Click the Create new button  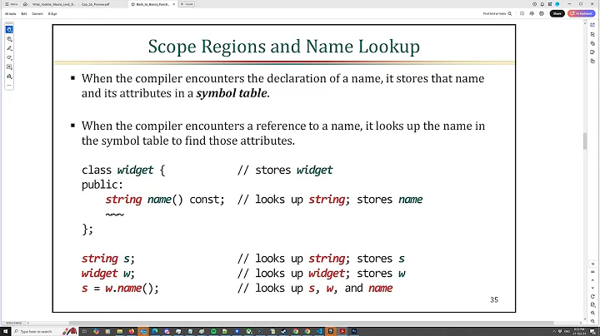(x=187, y=4)
